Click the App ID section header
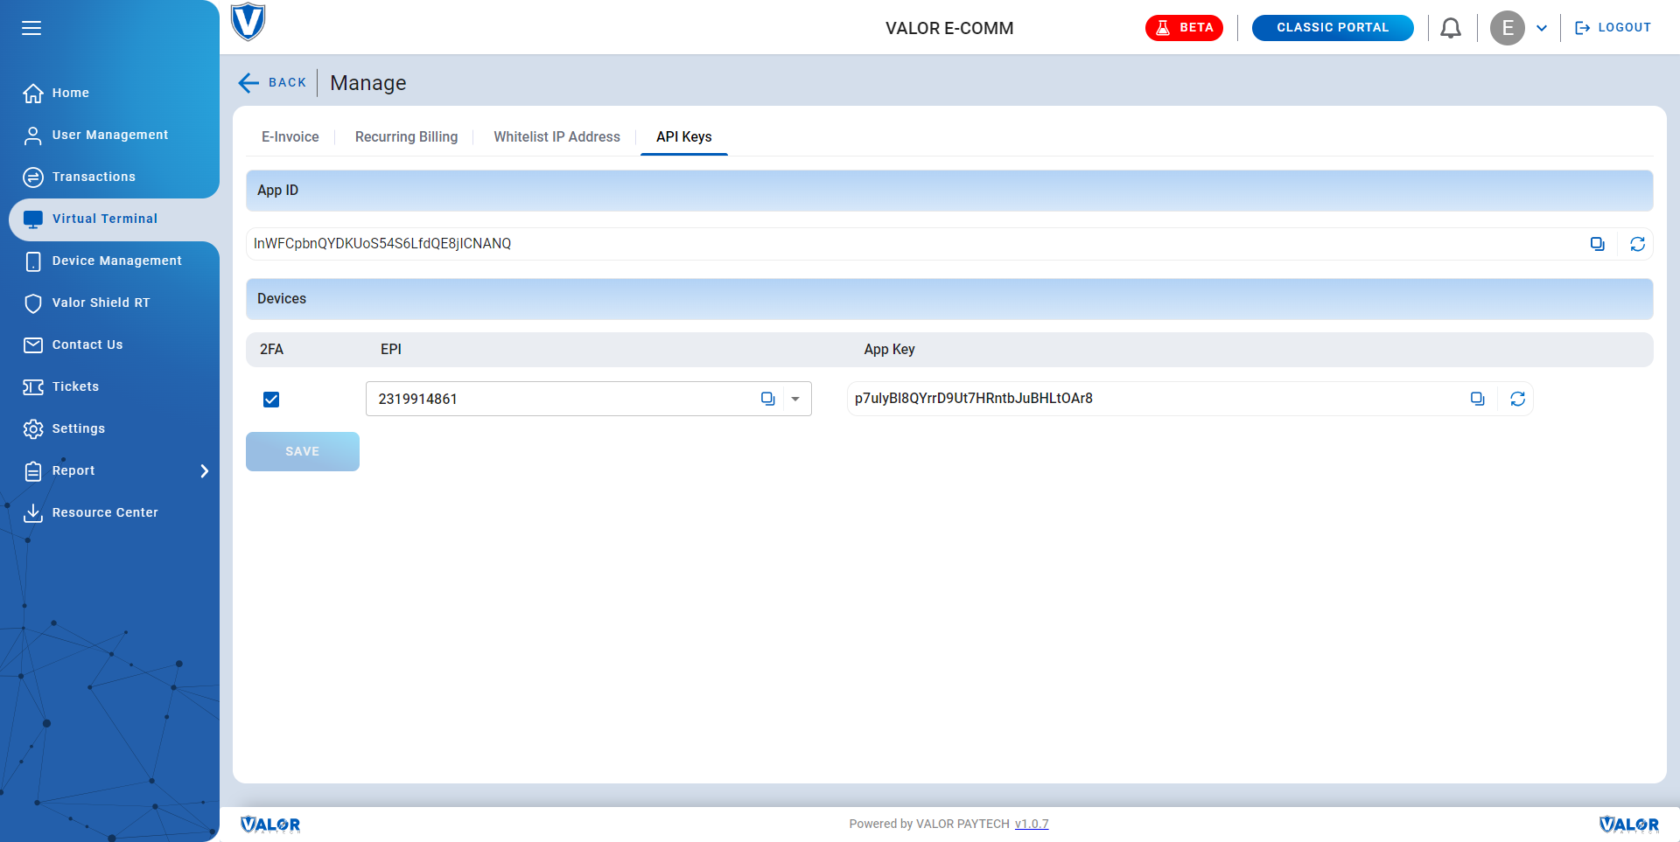Screen dimensions: 1680x842 click(x=949, y=191)
